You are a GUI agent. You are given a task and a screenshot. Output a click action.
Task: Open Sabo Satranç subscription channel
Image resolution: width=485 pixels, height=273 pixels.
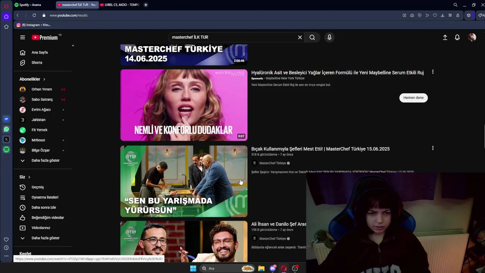point(42,99)
